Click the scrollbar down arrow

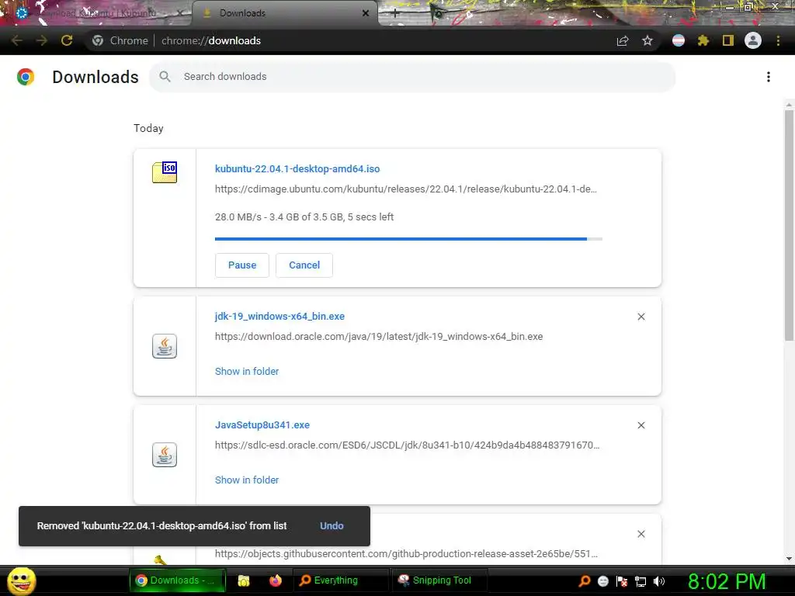789,559
